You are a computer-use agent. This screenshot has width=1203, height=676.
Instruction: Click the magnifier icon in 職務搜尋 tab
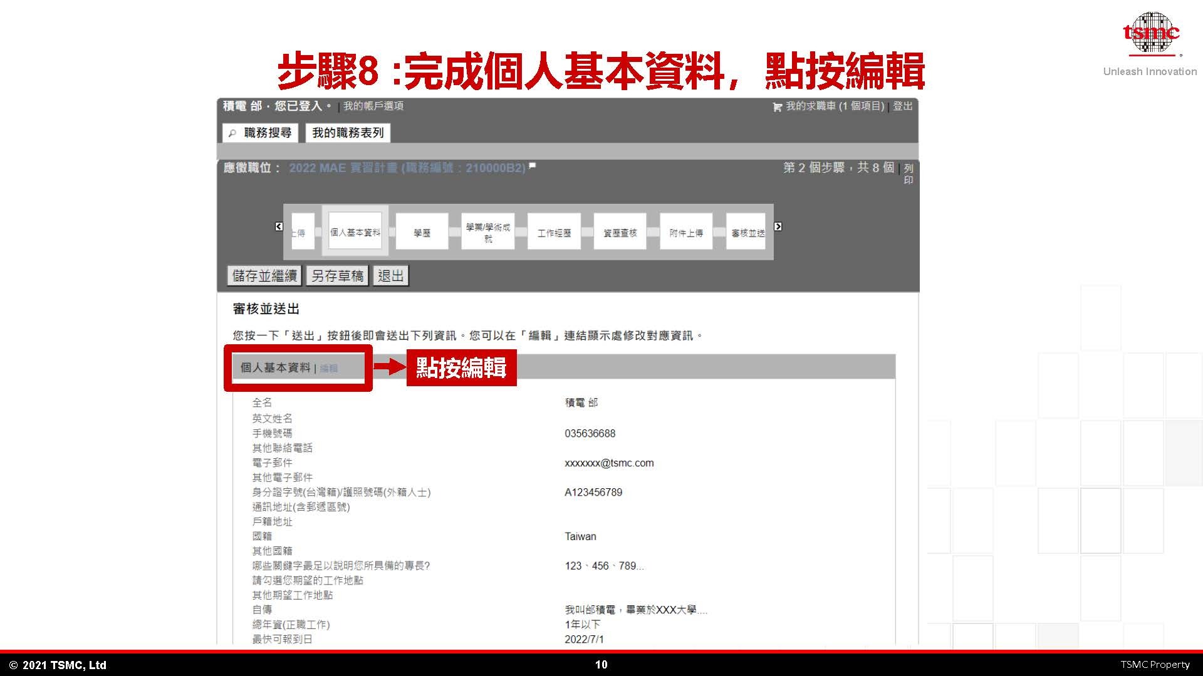(232, 133)
